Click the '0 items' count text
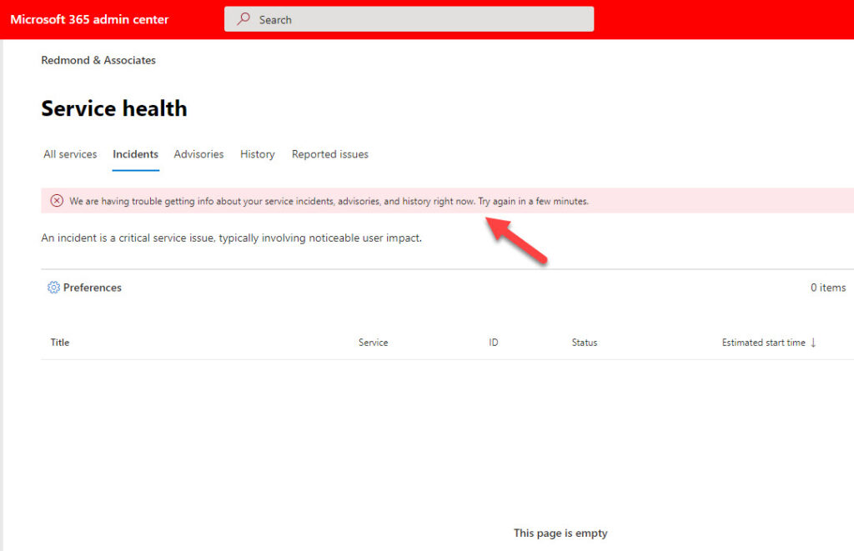This screenshot has height=551, width=854. click(x=828, y=288)
